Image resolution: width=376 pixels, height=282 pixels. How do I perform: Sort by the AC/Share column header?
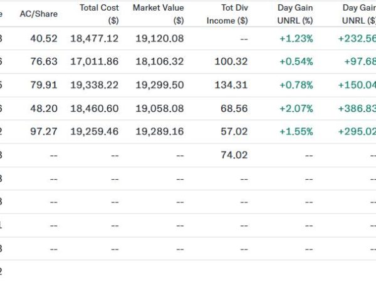tap(39, 14)
